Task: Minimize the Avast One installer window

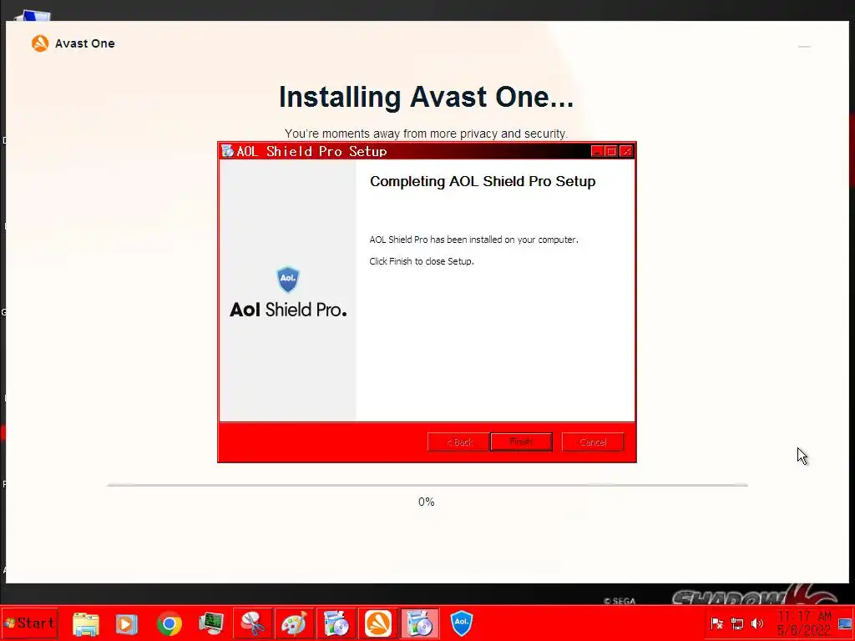Action: (804, 47)
